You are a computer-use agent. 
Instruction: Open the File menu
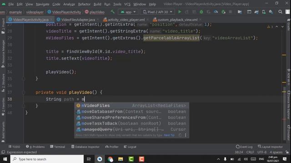(x=11, y=4)
